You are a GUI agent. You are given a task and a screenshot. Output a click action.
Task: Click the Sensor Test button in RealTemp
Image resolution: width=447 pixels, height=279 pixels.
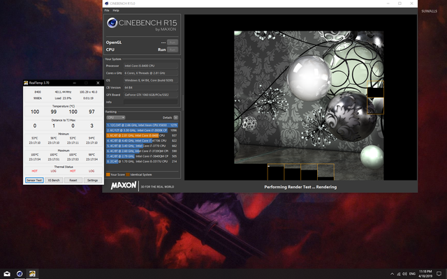point(34,180)
